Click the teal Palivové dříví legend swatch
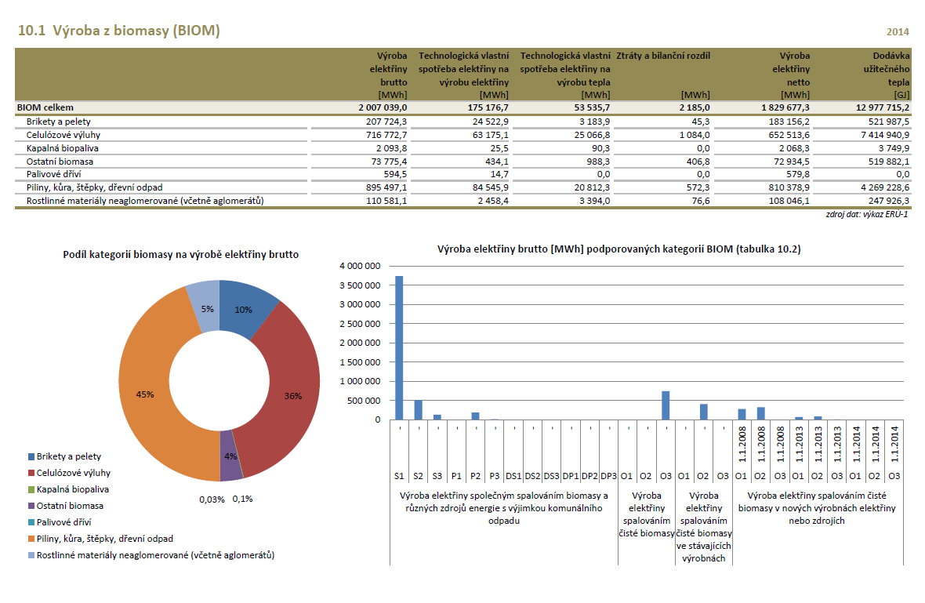The height and width of the screenshot is (603, 925). tap(31, 522)
